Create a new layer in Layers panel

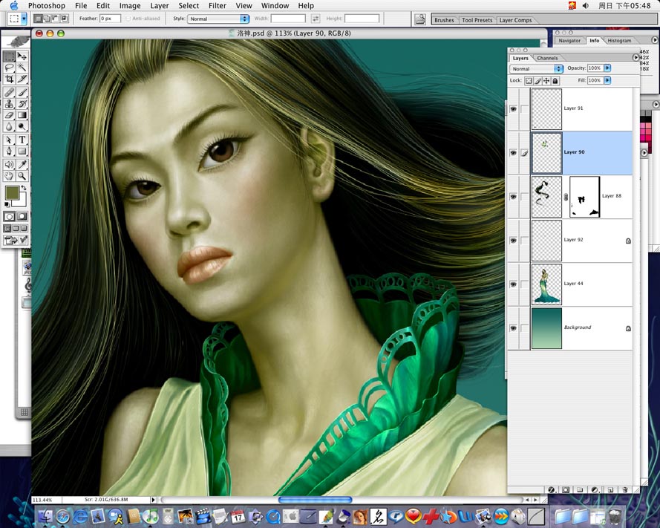click(x=610, y=489)
